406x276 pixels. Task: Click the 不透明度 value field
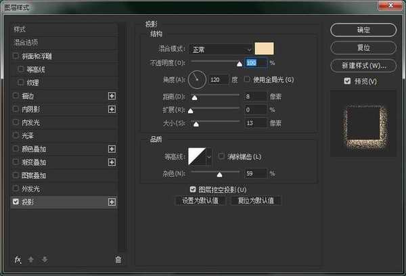click(256, 63)
